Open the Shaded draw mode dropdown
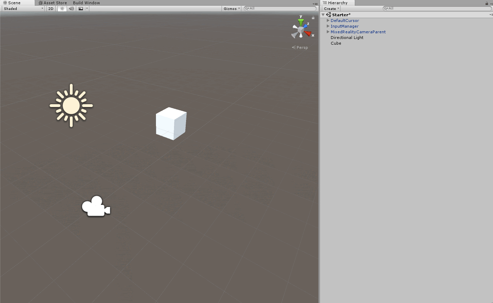 [23, 9]
